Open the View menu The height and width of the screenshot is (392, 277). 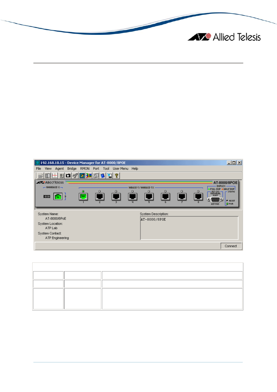(x=48, y=168)
